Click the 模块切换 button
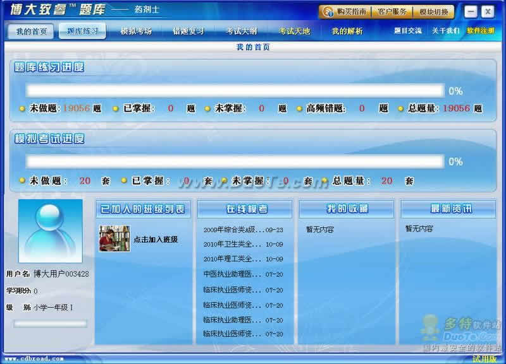506x364 pixels. pos(434,12)
